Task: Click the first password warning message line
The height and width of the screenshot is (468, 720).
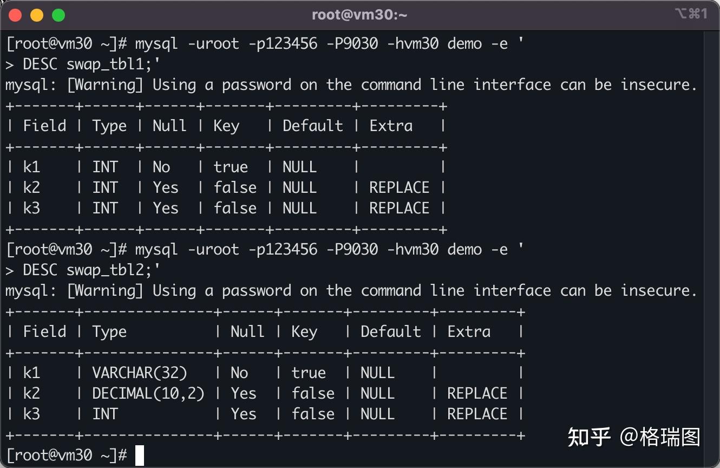Action: pos(351,85)
